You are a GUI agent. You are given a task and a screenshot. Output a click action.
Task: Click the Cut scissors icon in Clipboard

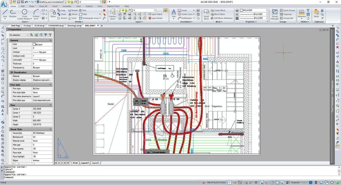(322, 10)
